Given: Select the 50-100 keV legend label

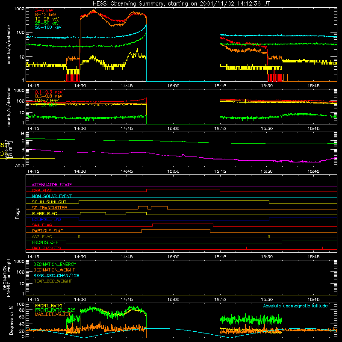Looking at the screenshot, I should coord(48,27).
